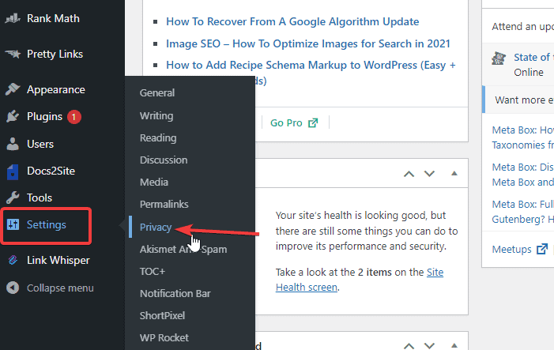Select Privacy in Settings submenu
The image size is (554, 350).
[x=156, y=227]
